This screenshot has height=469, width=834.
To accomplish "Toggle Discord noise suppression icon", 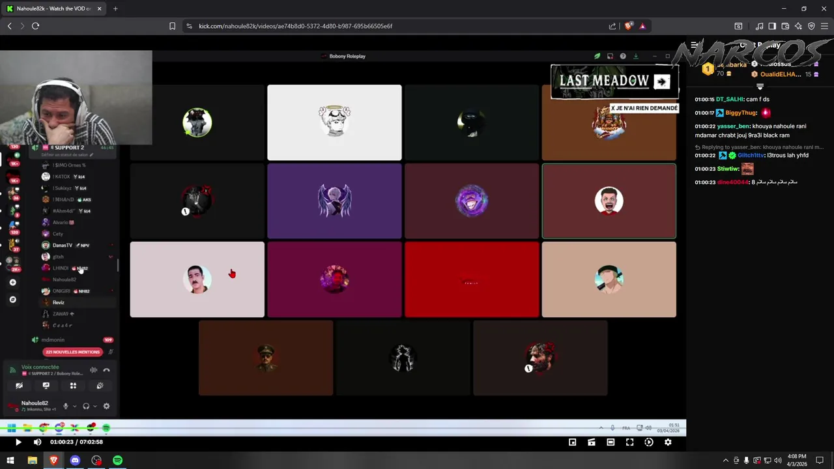I will (x=93, y=370).
